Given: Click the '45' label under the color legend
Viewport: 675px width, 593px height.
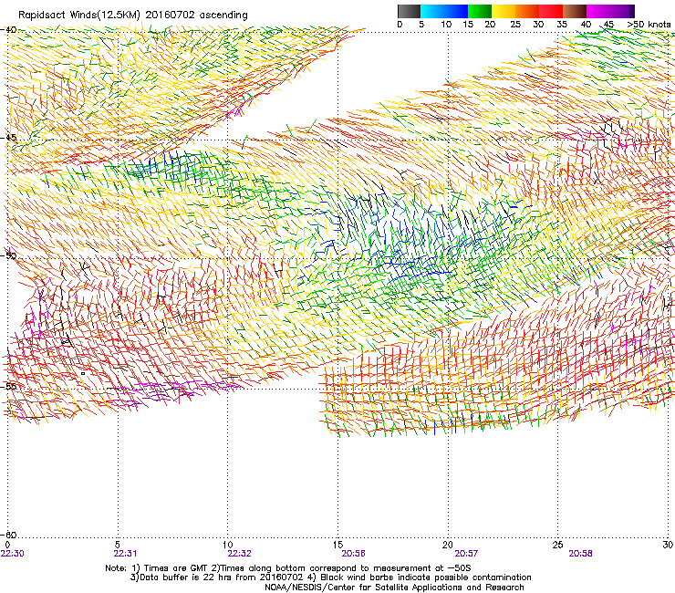Looking at the screenshot, I should (x=608, y=25).
